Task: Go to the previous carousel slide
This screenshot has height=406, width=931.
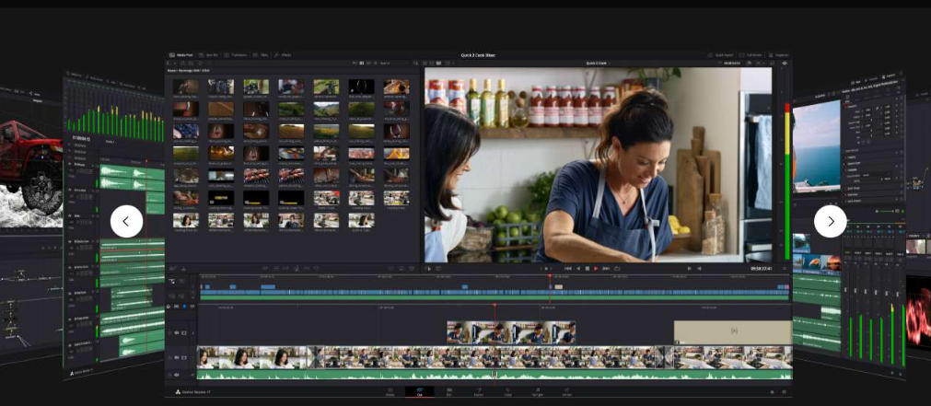Action: pos(126,221)
